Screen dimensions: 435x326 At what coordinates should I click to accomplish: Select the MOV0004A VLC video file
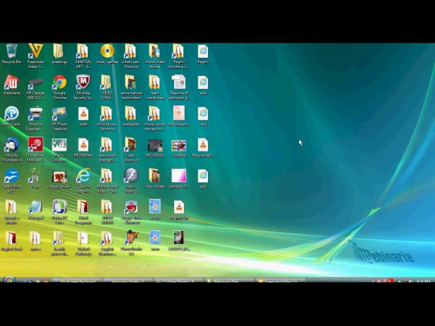click(83, 147)
